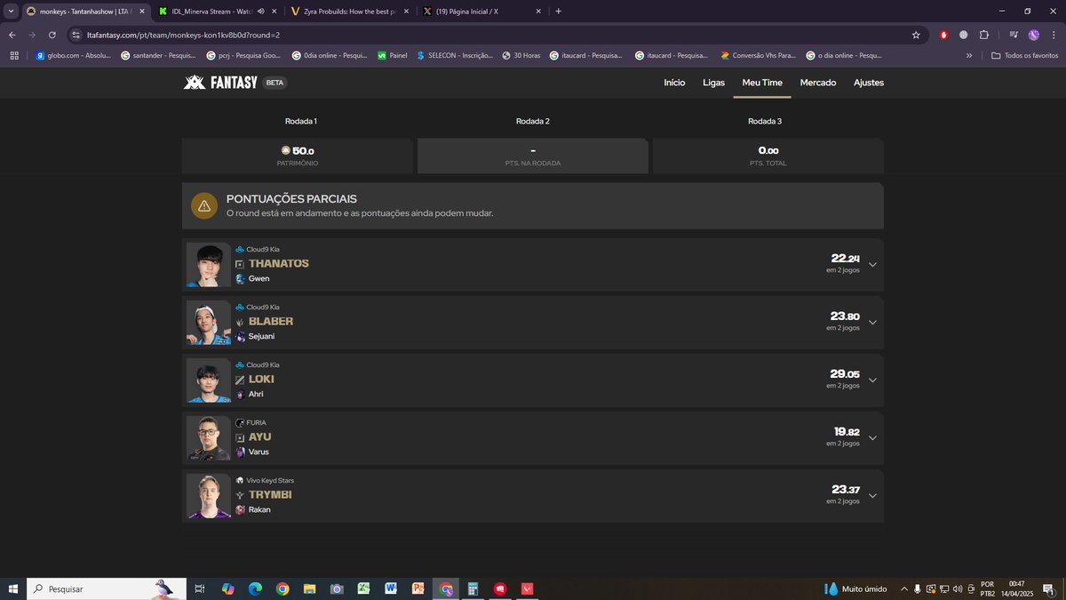Click the Fantasy logo
This screenshot has width=1066, height=600.
[220, 83]
